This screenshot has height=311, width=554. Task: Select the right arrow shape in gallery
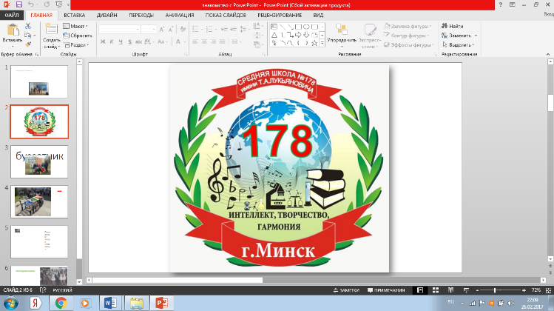(298, 35)
